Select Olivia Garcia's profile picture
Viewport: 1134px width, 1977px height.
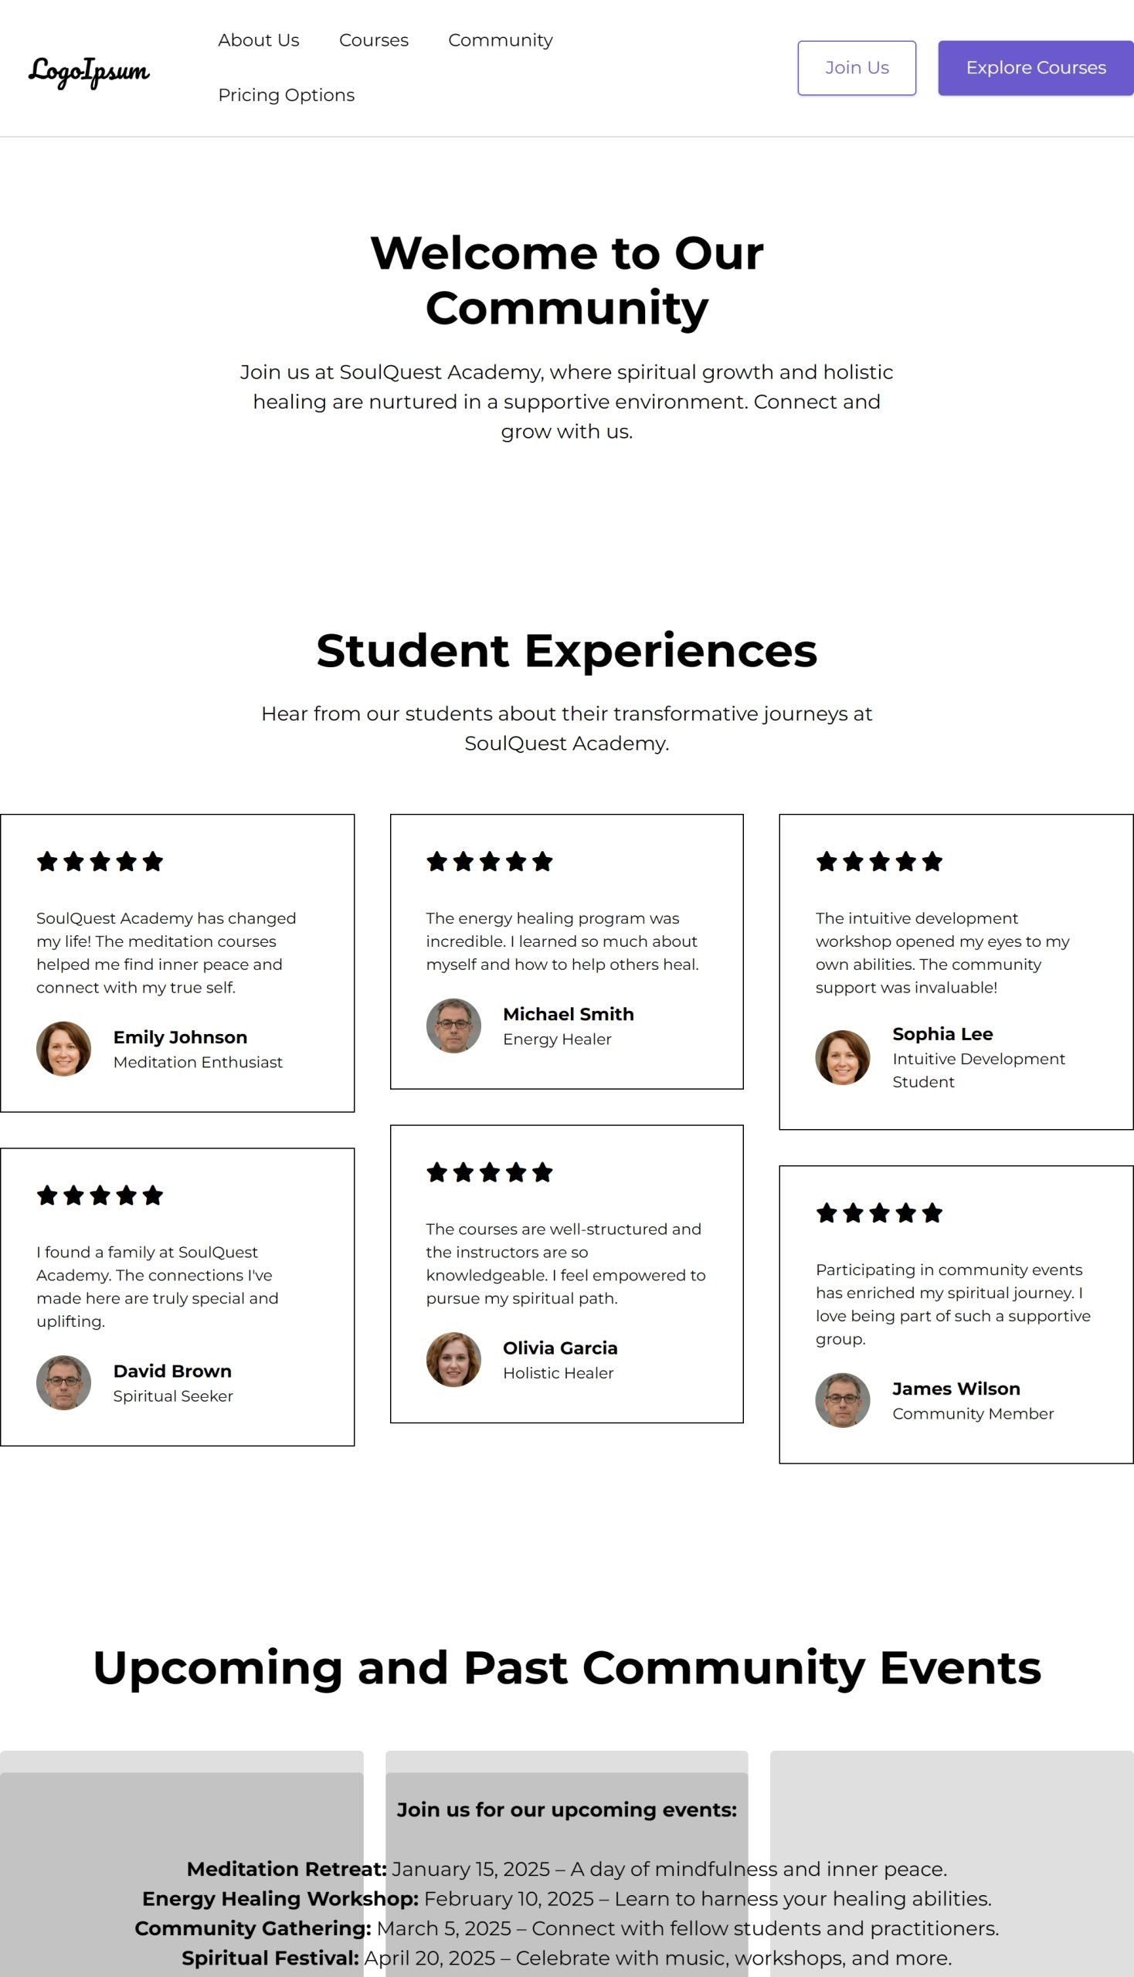point(453,1359)
